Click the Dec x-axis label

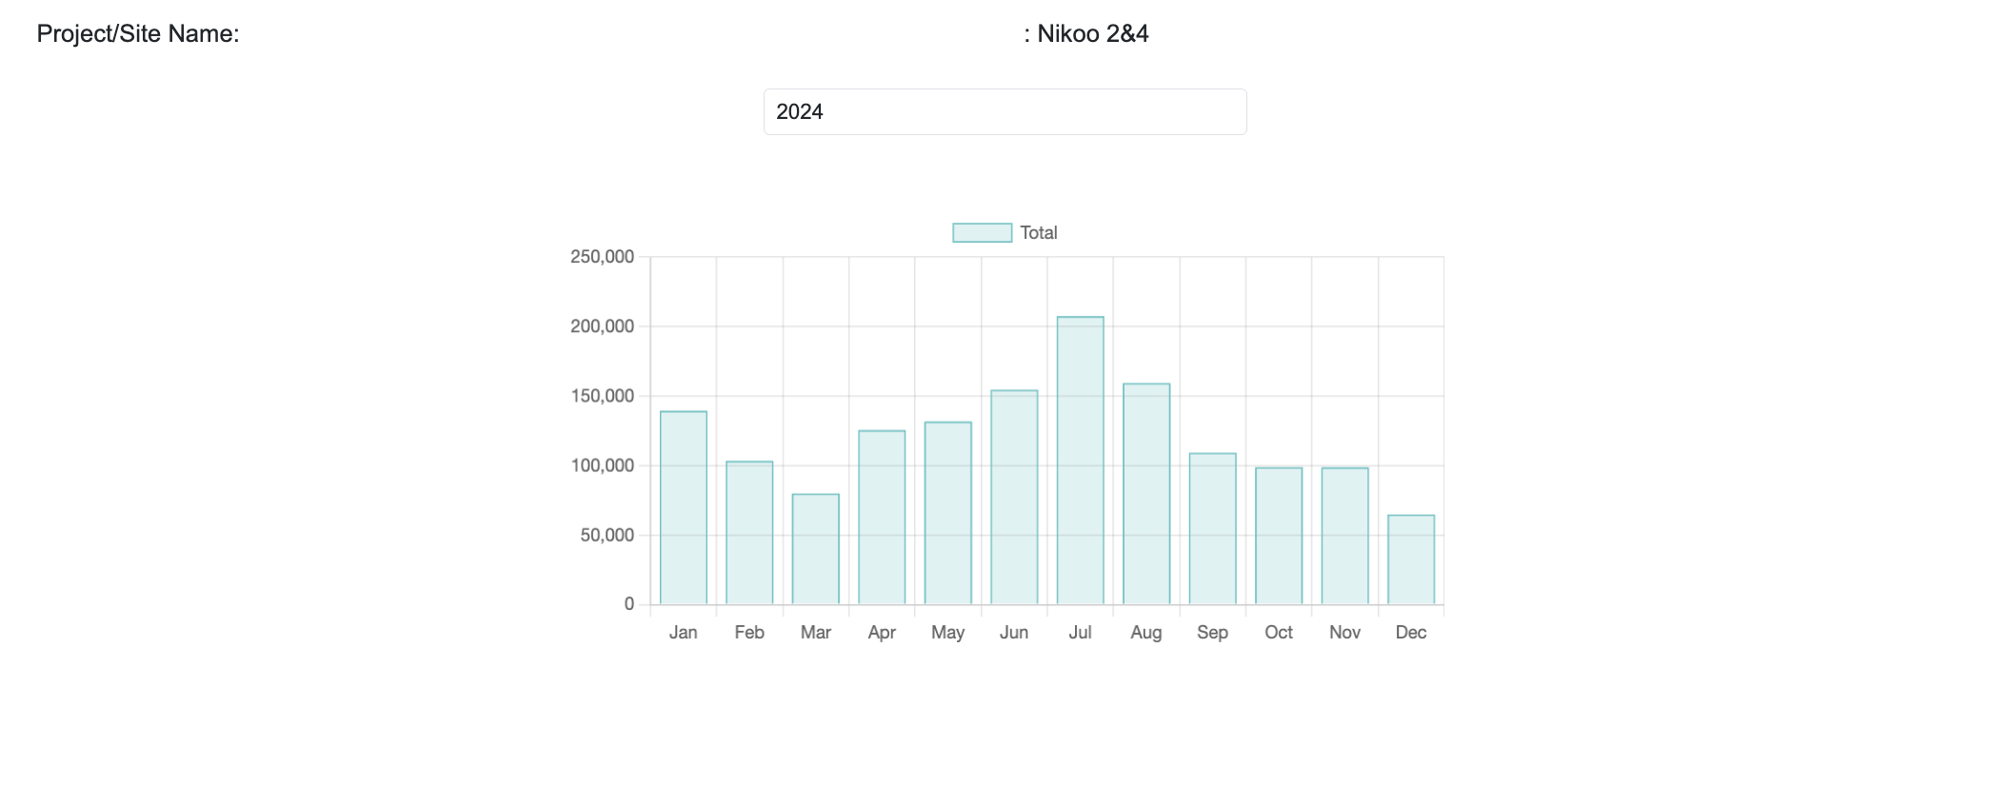pos(1410,633)
